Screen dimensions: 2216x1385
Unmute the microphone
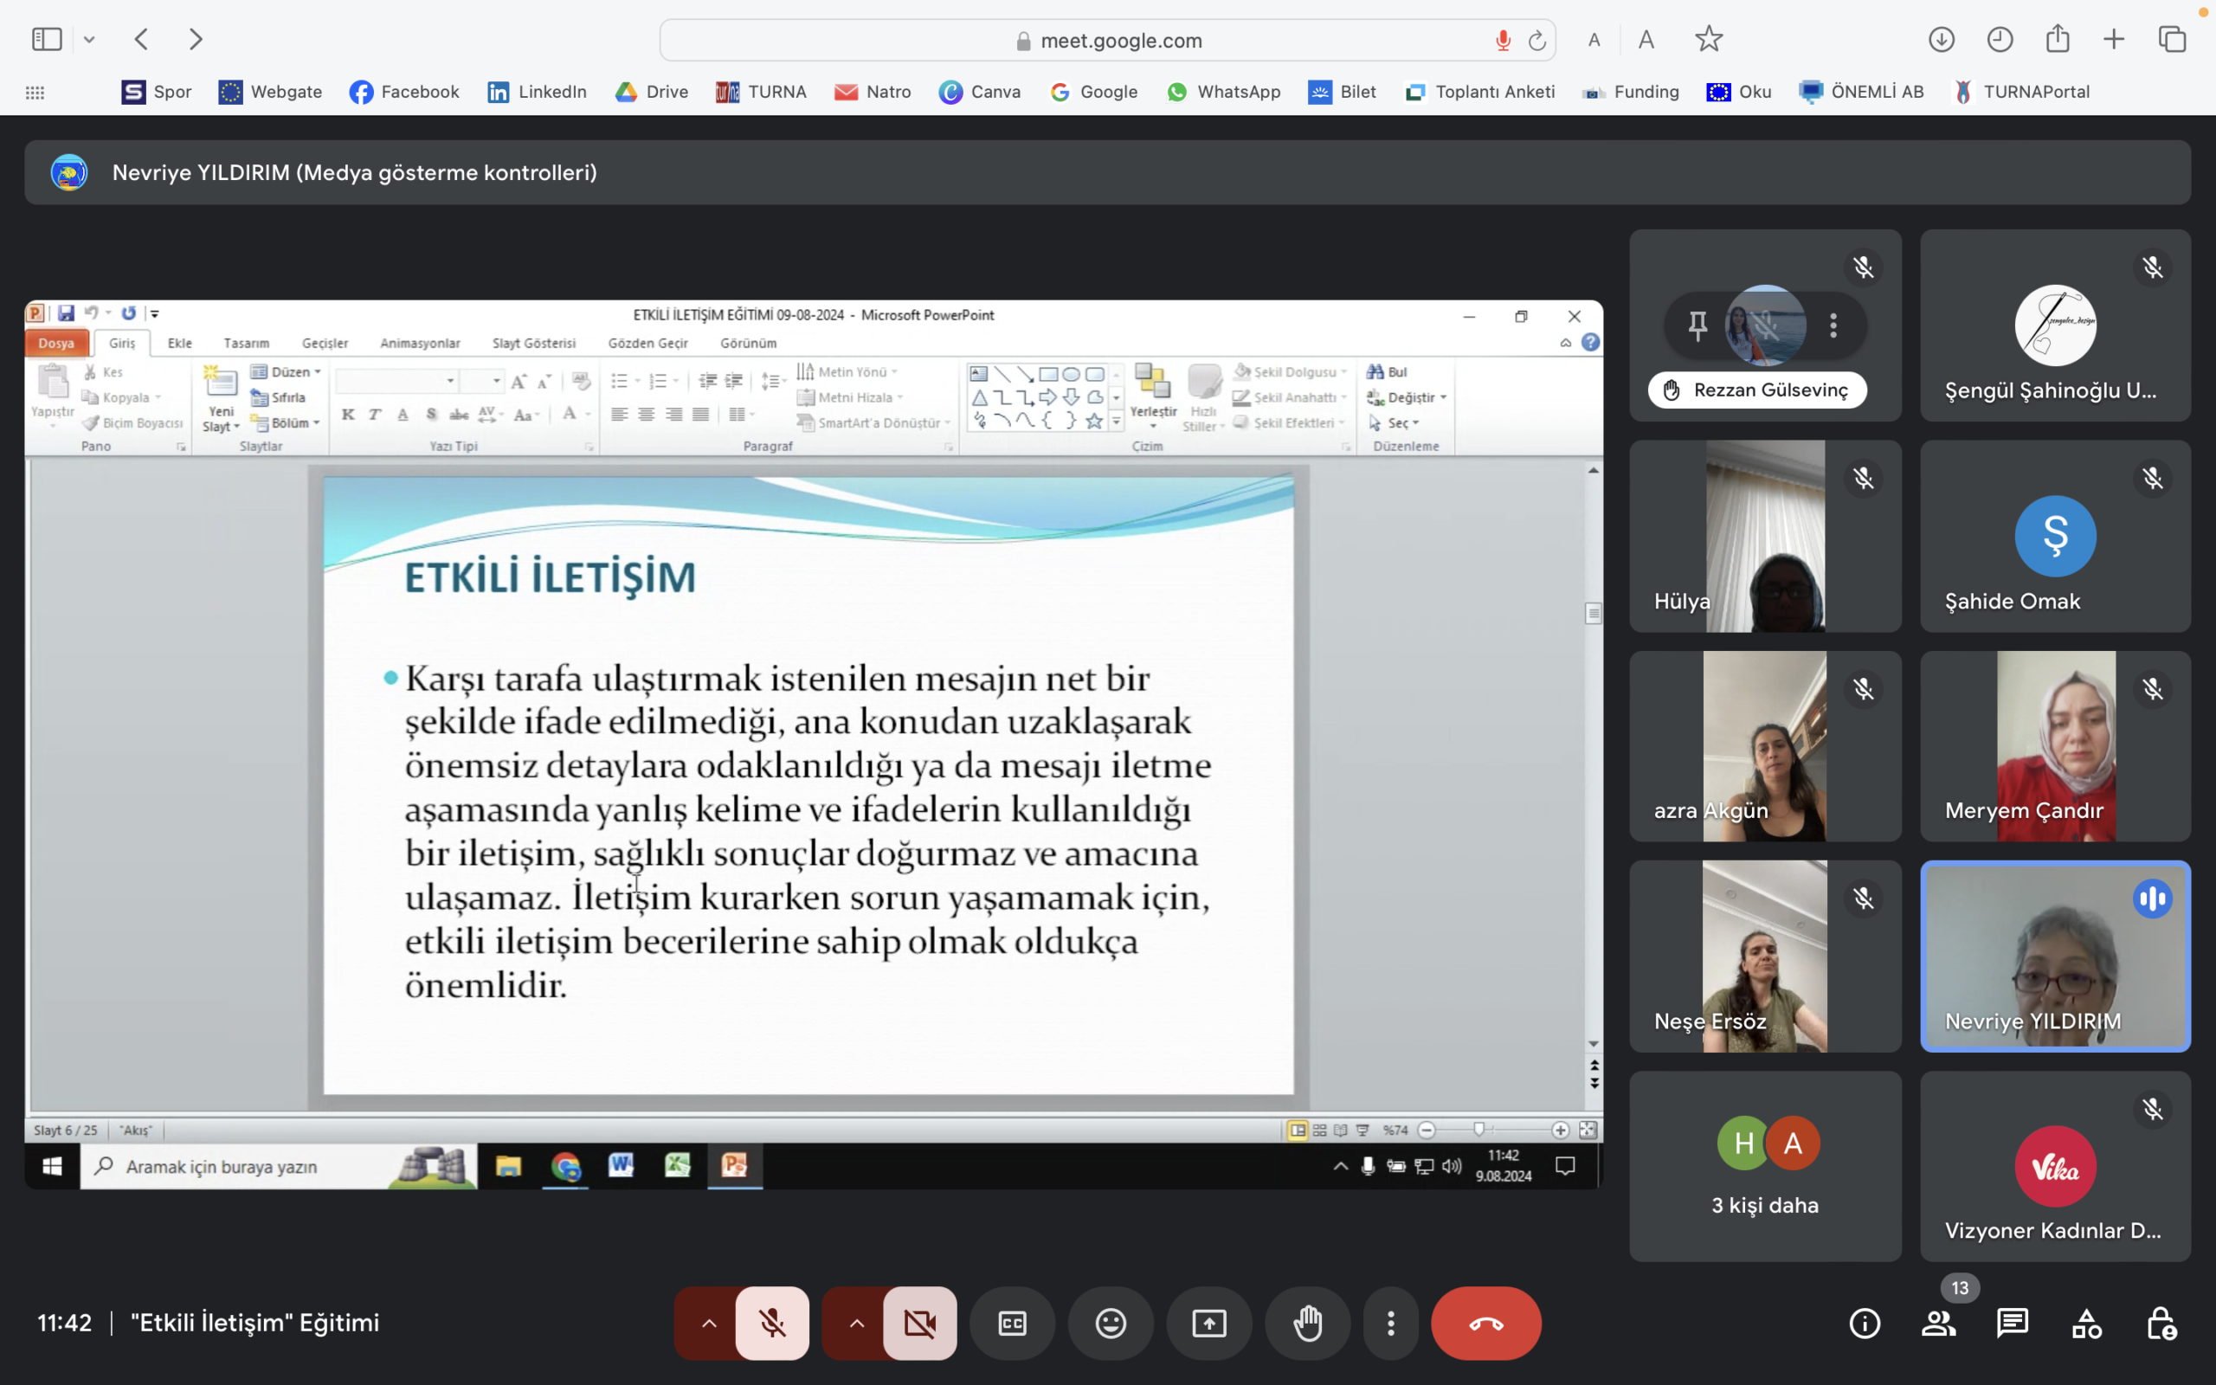point(772,1323)
